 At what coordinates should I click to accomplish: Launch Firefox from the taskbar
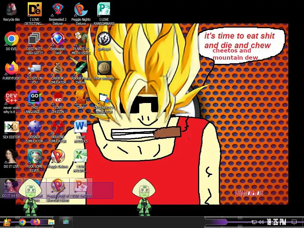[x=37, y=222]
